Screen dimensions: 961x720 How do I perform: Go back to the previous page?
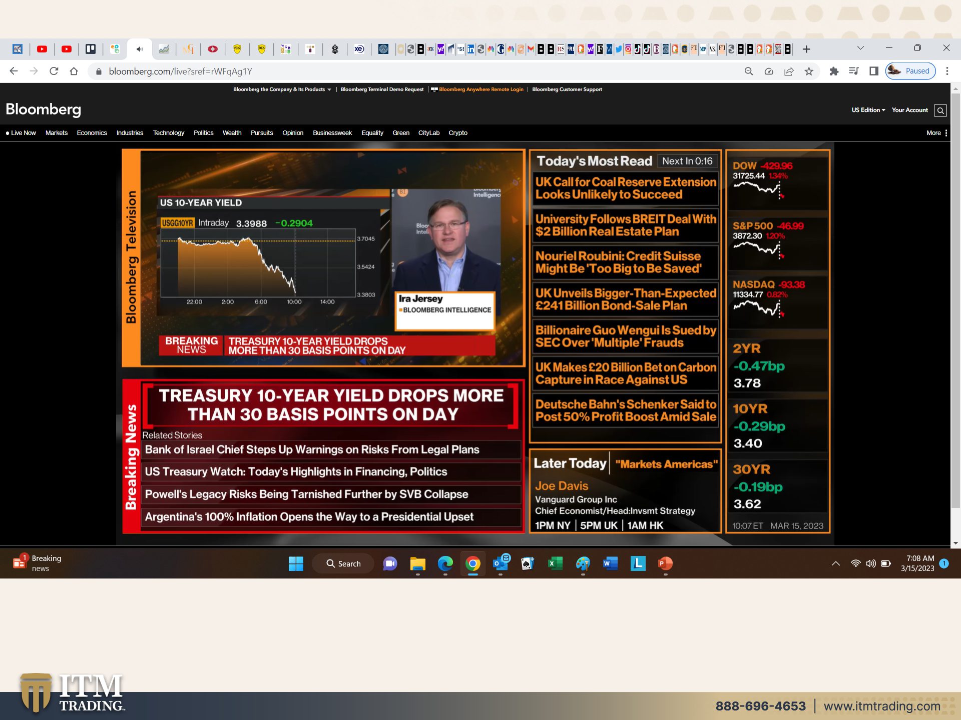pyautogui.click(x=14, y=71)
